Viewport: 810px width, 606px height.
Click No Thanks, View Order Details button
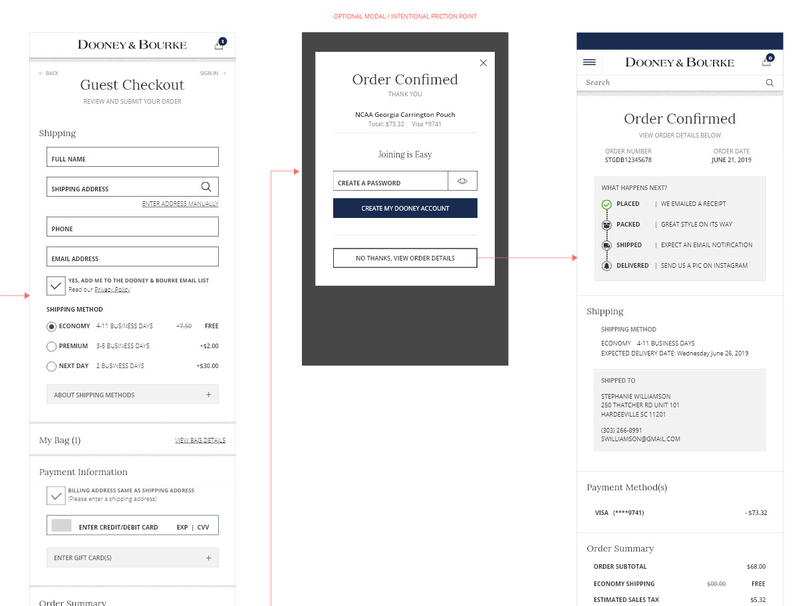(405, 258)
